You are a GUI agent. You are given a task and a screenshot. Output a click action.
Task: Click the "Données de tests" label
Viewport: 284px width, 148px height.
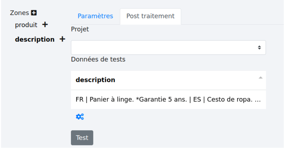(x=98, y=59)
